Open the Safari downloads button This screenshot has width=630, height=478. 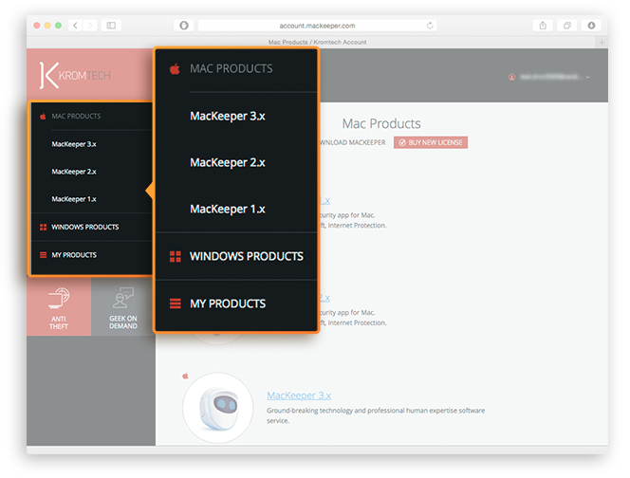coord(591,26)
